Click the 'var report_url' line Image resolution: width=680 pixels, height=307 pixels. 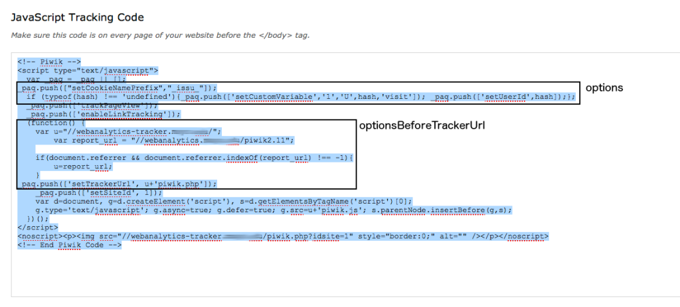point(175,141)
